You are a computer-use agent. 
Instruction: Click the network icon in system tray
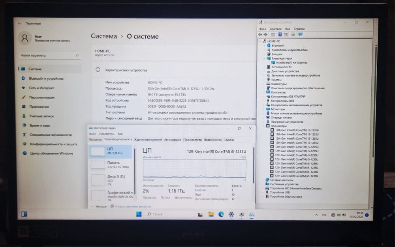tap(333, 215)
